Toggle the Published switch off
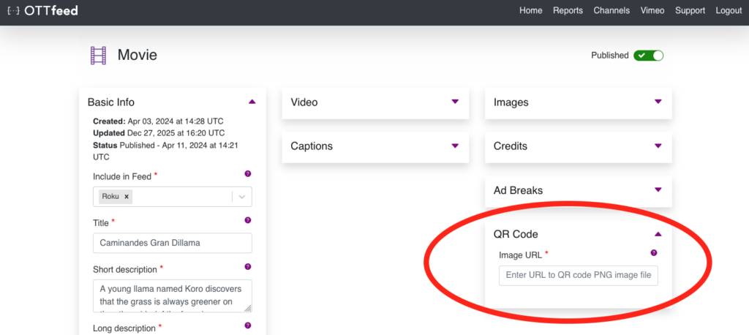This screenshot has height=335, width=749. (648, 56)
